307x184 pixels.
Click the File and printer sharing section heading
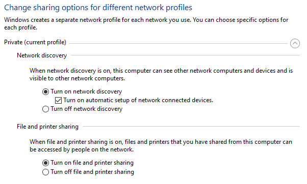47,127
